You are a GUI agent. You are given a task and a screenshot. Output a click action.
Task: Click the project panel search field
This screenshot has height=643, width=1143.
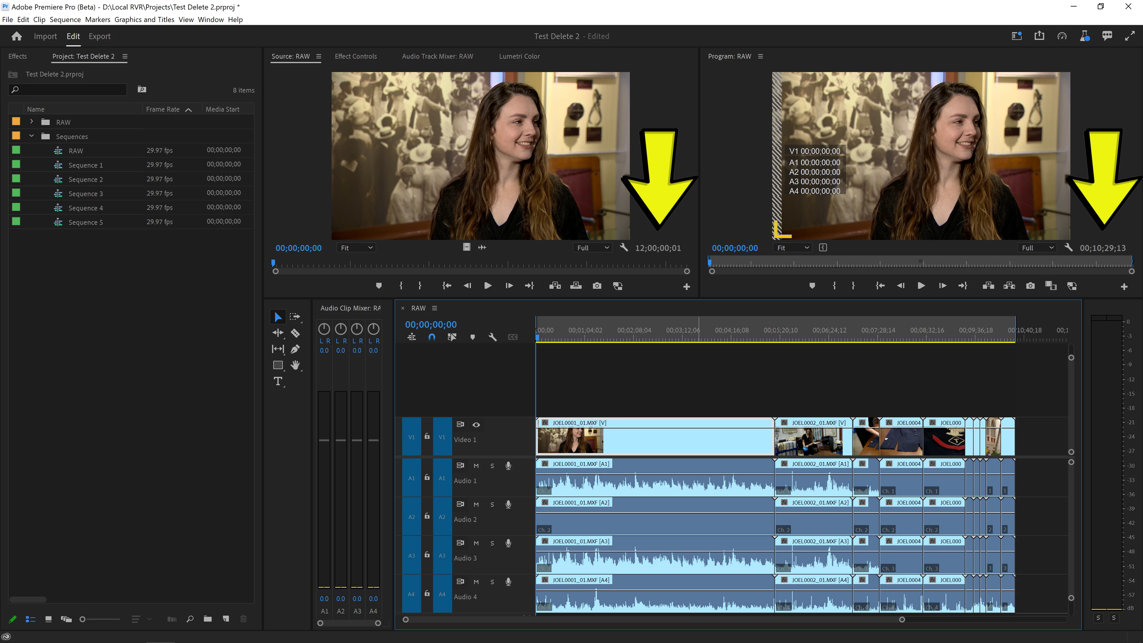tap(71, 90)
